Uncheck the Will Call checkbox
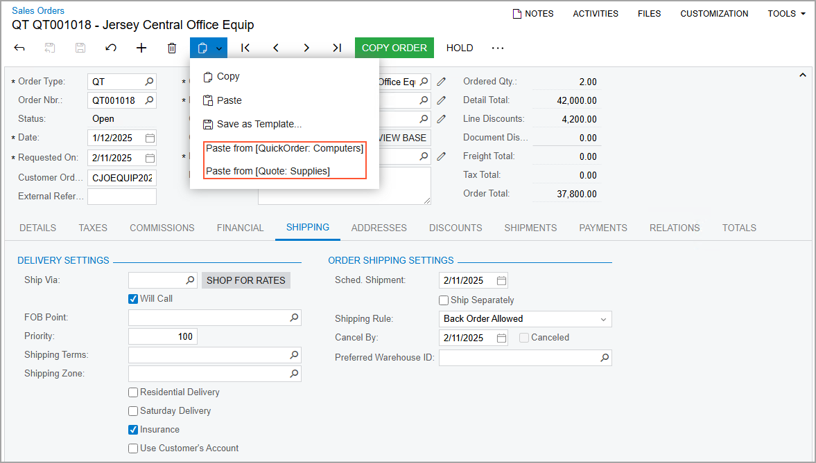This screenshot has height=463, width=816. [133, 299]
